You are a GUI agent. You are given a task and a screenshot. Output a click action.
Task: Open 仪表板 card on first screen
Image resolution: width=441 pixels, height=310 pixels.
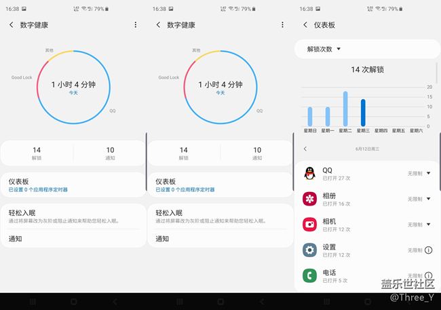click(74, 185)
